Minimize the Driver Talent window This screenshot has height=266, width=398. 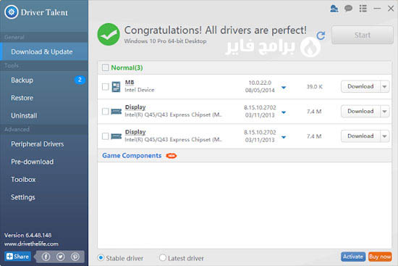pyautogui.click(x=377, y=9)
